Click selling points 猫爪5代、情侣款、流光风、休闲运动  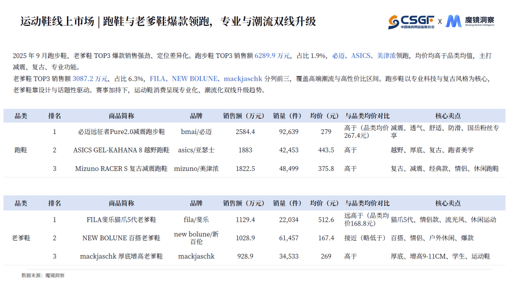(443, 220)
